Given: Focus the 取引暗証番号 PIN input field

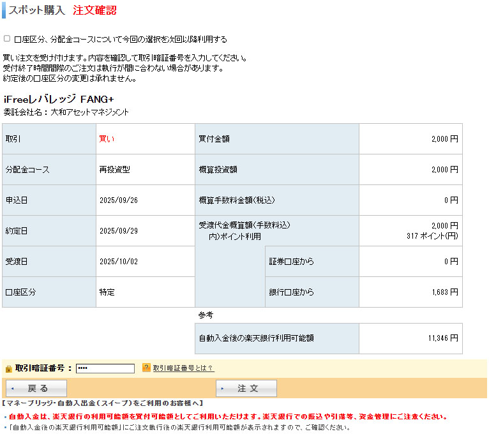Looking at the screenshot, I should click(x=105, y=368).
